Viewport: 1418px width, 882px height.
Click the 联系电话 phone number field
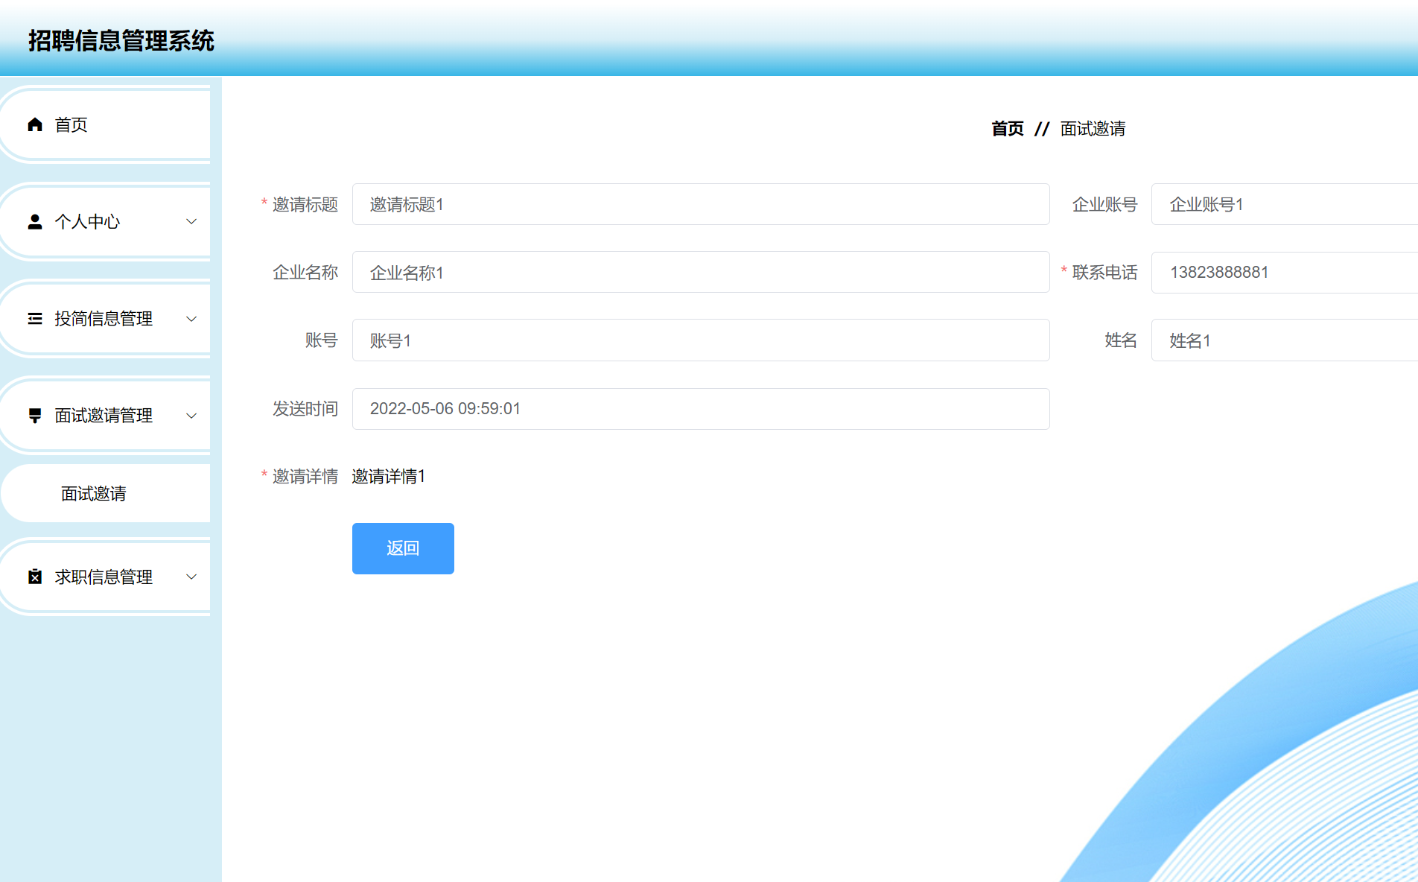(1282, 272)
